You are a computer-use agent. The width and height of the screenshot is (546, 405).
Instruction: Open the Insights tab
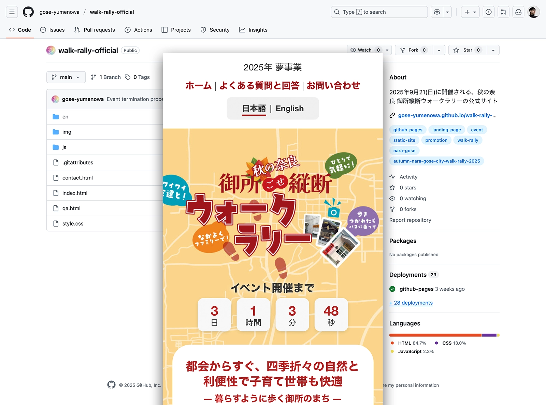(x=253, y=30)
